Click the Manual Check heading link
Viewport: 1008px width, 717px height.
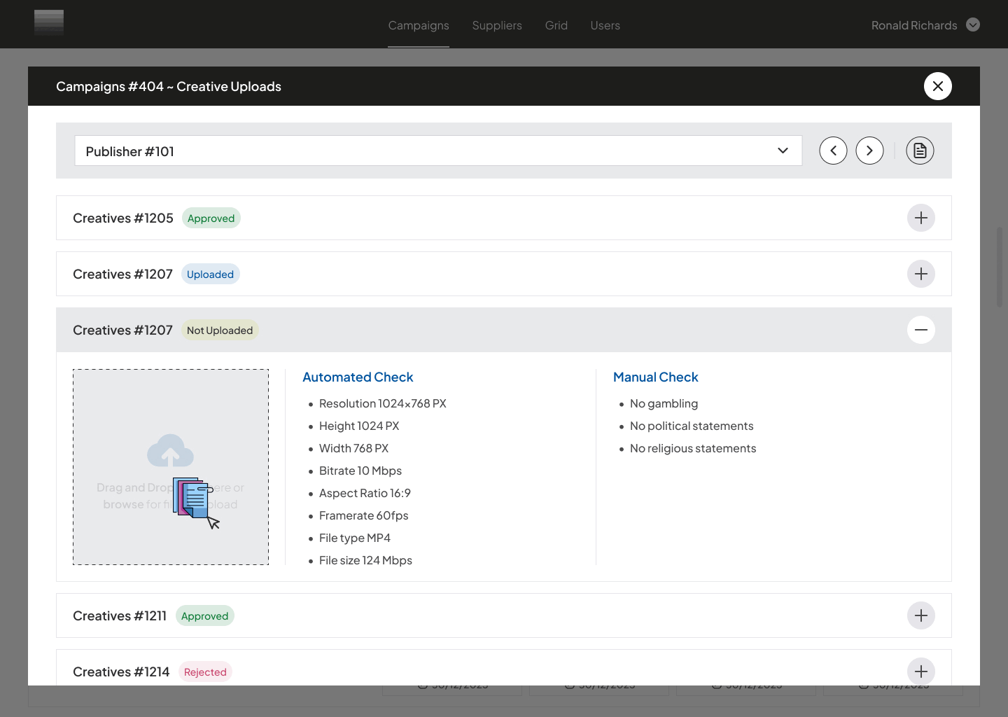point(655,377)
